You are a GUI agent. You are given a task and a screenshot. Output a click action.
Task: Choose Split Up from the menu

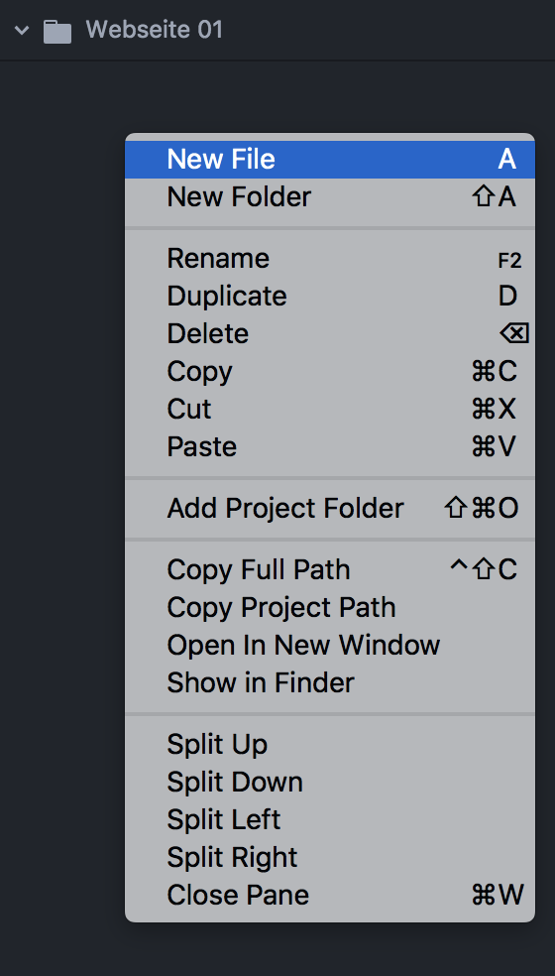point(330,745)
